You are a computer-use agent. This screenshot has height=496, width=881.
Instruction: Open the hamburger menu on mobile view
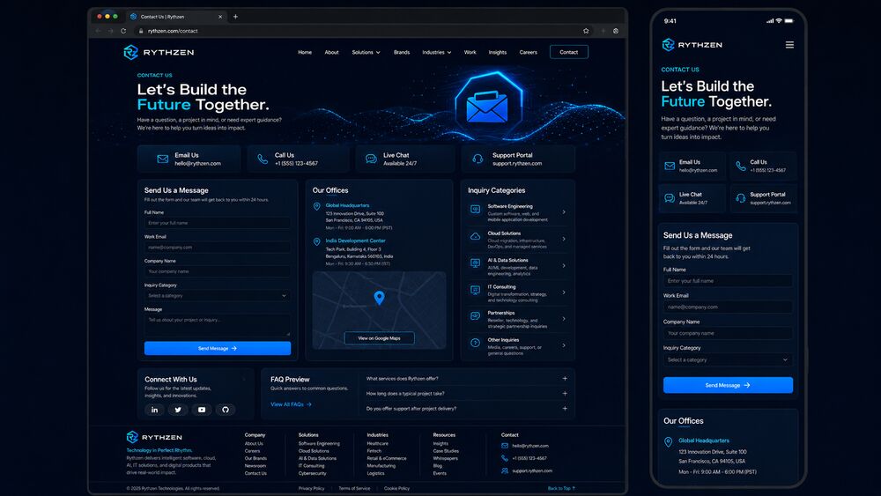pyautogui.click(x=789, y=45)
